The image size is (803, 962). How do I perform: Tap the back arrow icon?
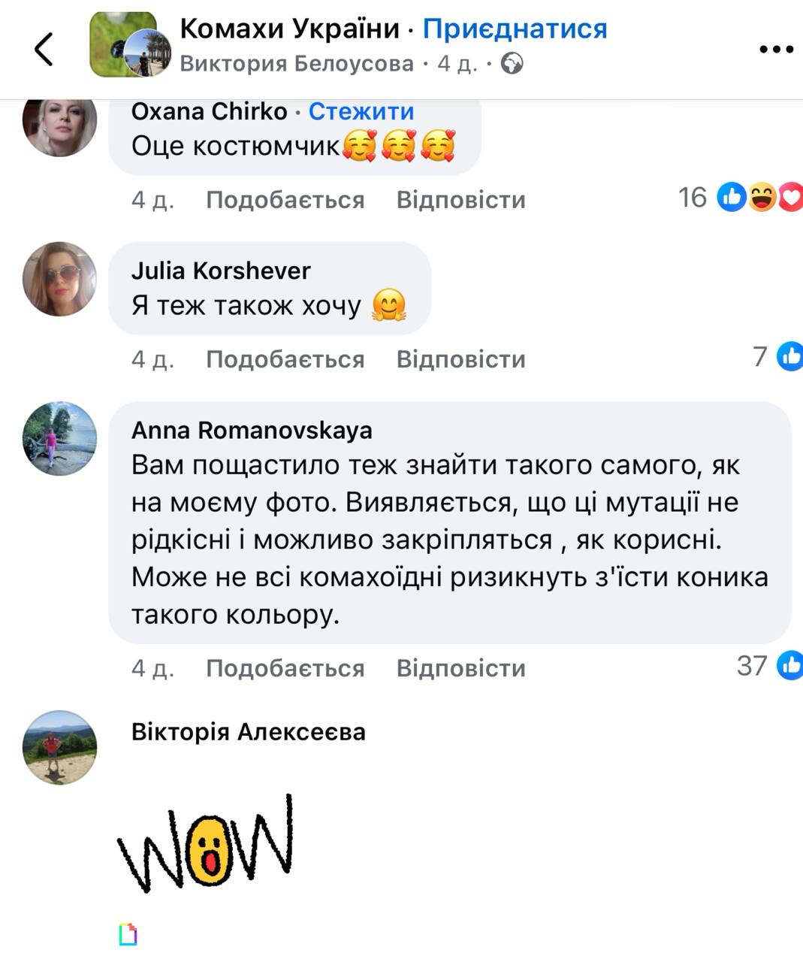point(44,50)
